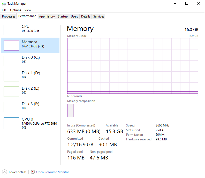Select the Performance tab

tap(27, 16)
